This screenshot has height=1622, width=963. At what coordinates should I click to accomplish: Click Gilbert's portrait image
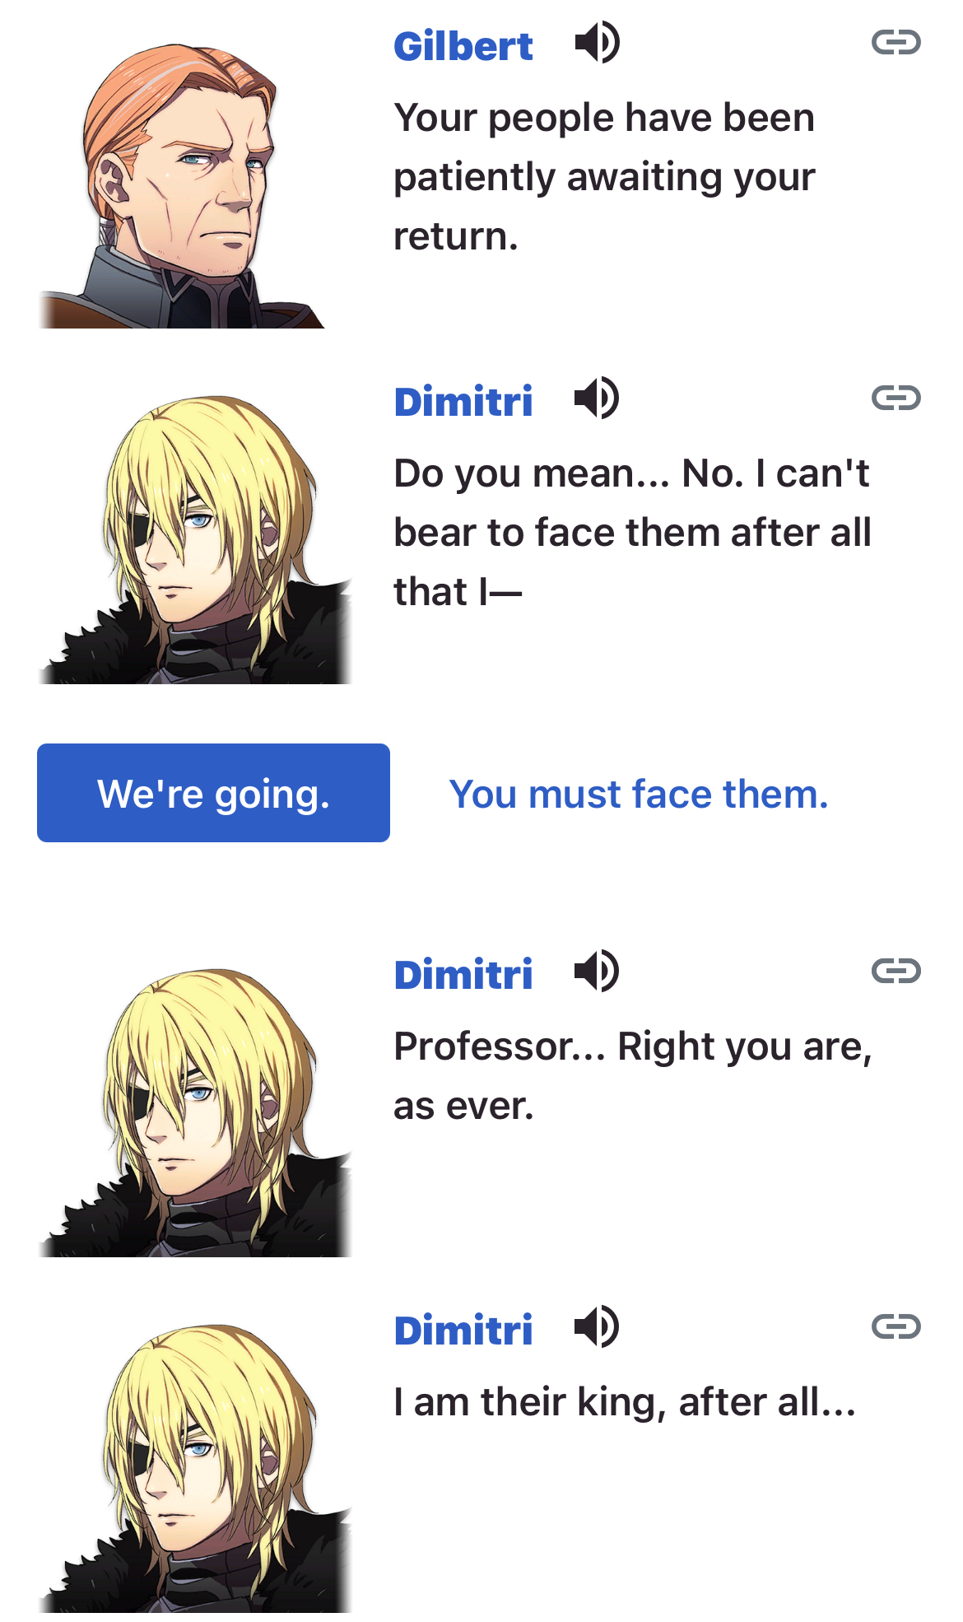coord(182,186)
